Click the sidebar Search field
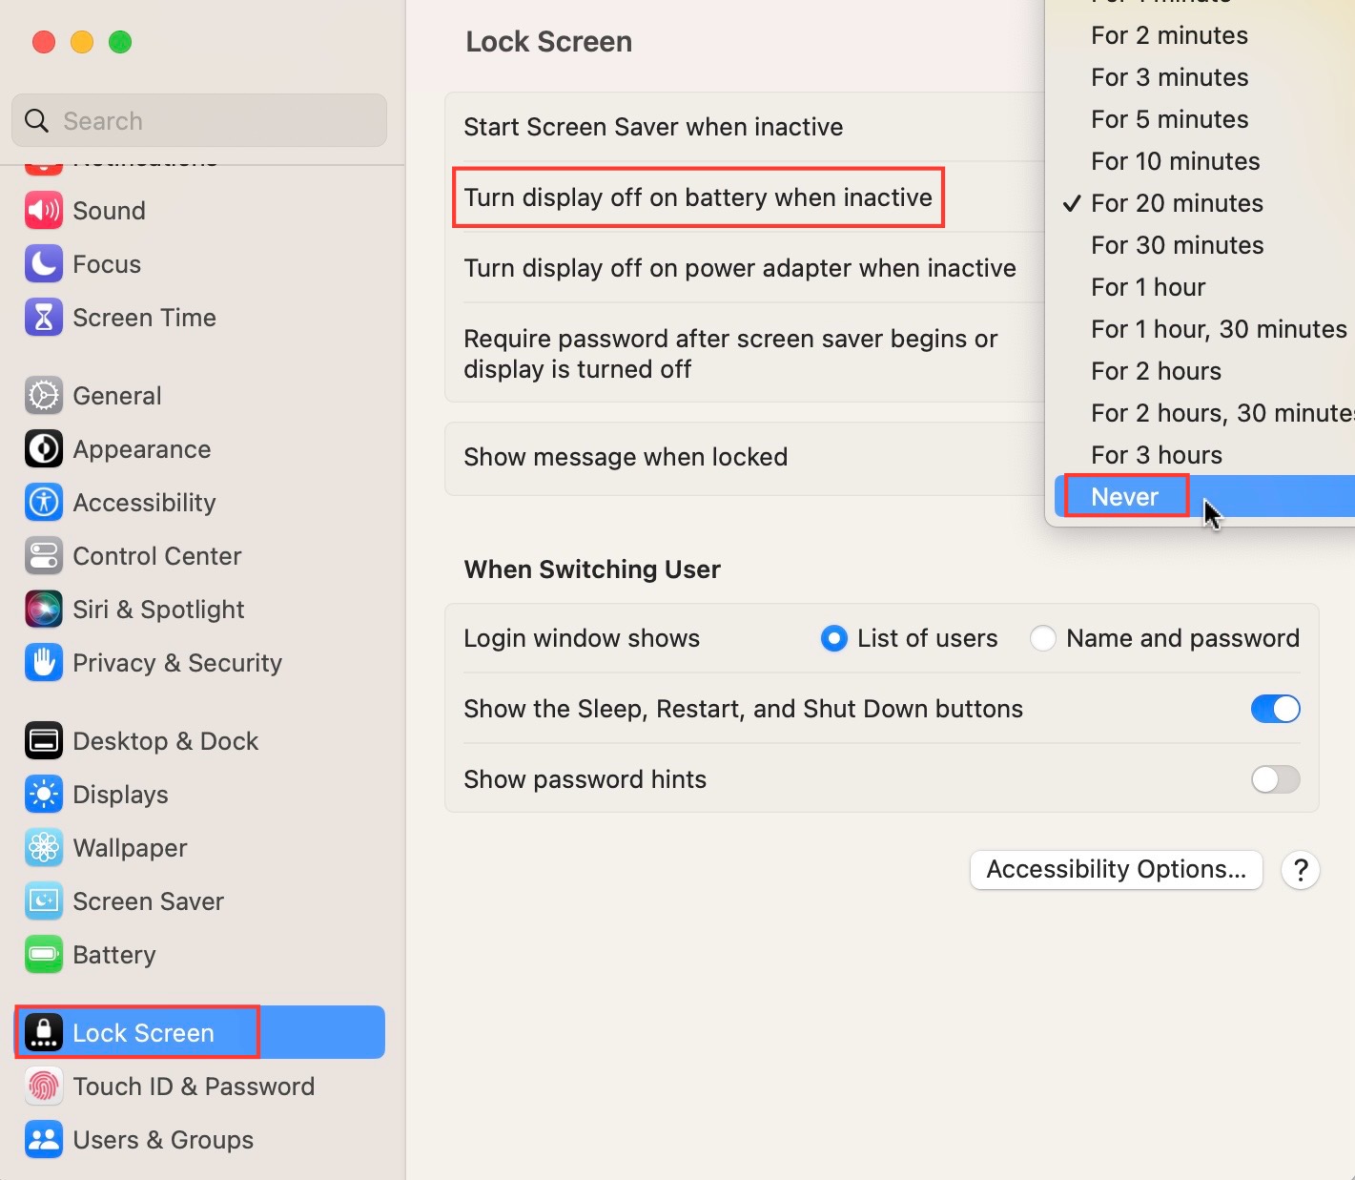 199,120
